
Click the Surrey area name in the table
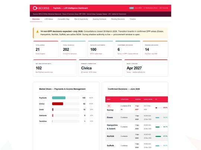point(110,110)
